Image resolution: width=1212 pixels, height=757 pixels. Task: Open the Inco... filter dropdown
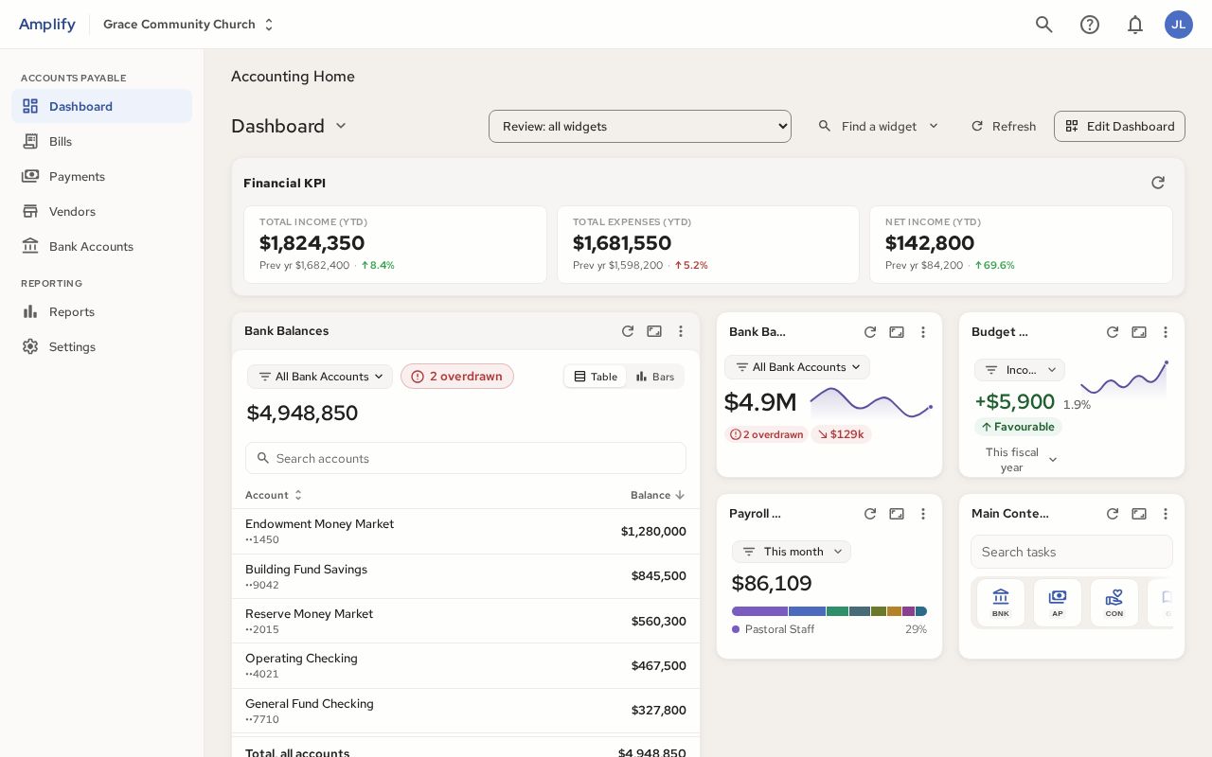(1020, 370)
